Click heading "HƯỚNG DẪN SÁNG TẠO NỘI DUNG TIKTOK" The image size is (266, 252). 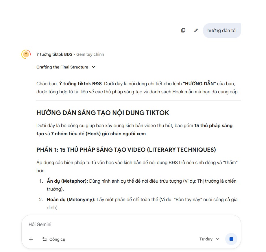point(103,113)
